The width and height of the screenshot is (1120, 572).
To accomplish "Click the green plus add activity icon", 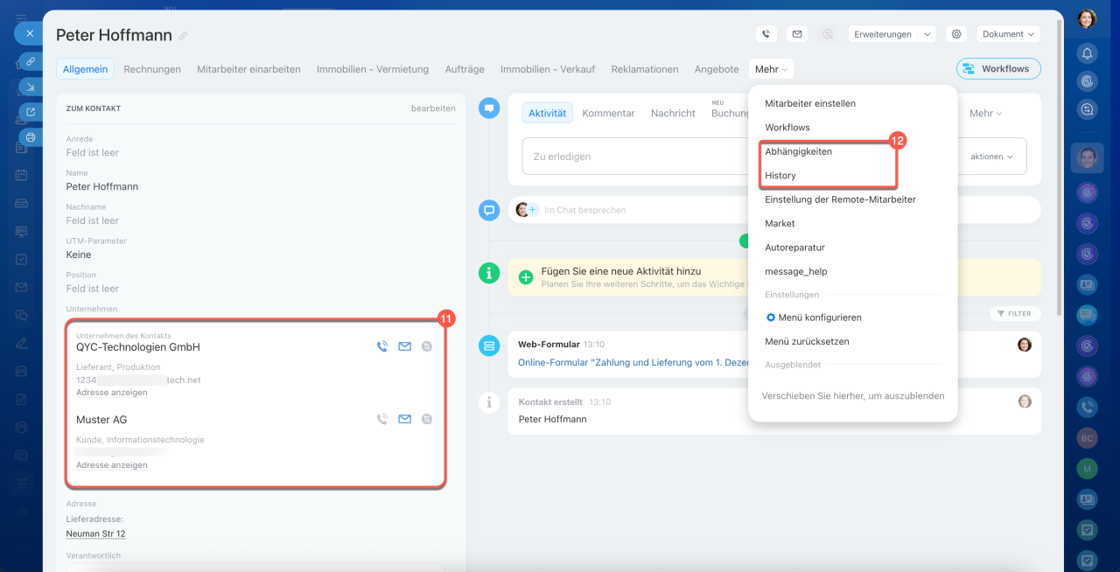I will [526, 277].
